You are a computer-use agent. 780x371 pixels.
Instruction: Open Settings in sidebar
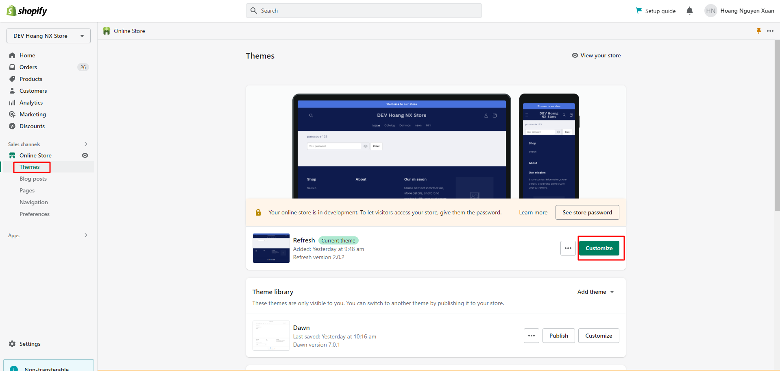30,344
